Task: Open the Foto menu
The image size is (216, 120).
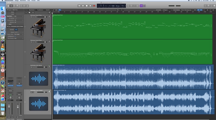Action: coord(29,1)
